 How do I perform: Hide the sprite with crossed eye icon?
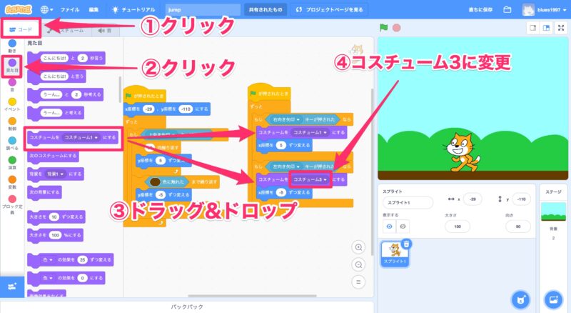(403, 225)
